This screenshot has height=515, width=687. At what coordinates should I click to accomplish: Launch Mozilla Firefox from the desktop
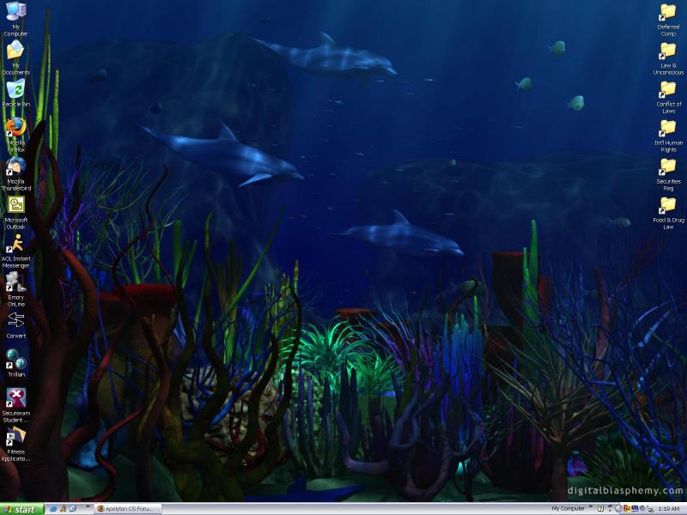click(15, 135)
